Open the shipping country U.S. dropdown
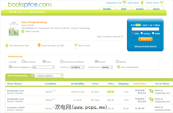Screen dimensions: 173x113 [43, 67]
